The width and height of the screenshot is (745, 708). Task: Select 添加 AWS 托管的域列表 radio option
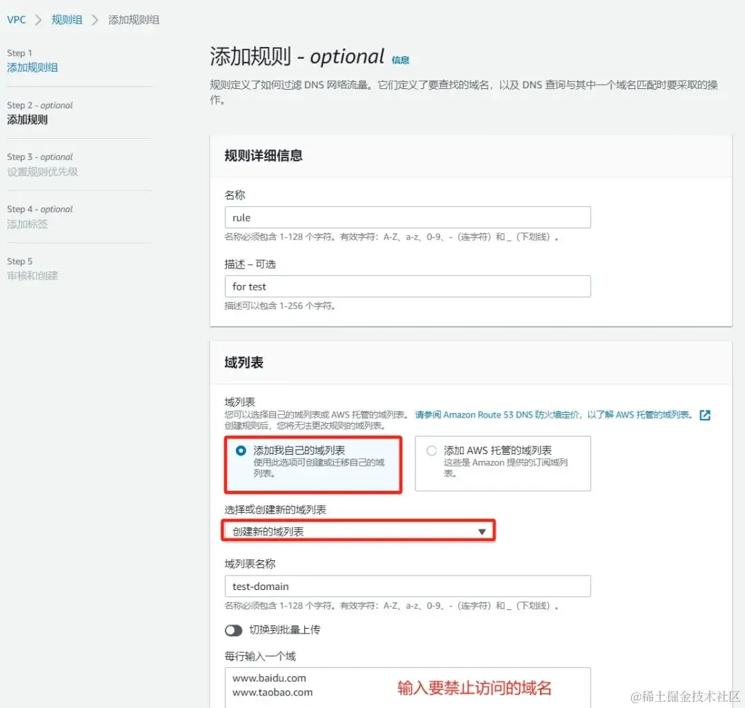pyautogui.click(x=431, y=451)
